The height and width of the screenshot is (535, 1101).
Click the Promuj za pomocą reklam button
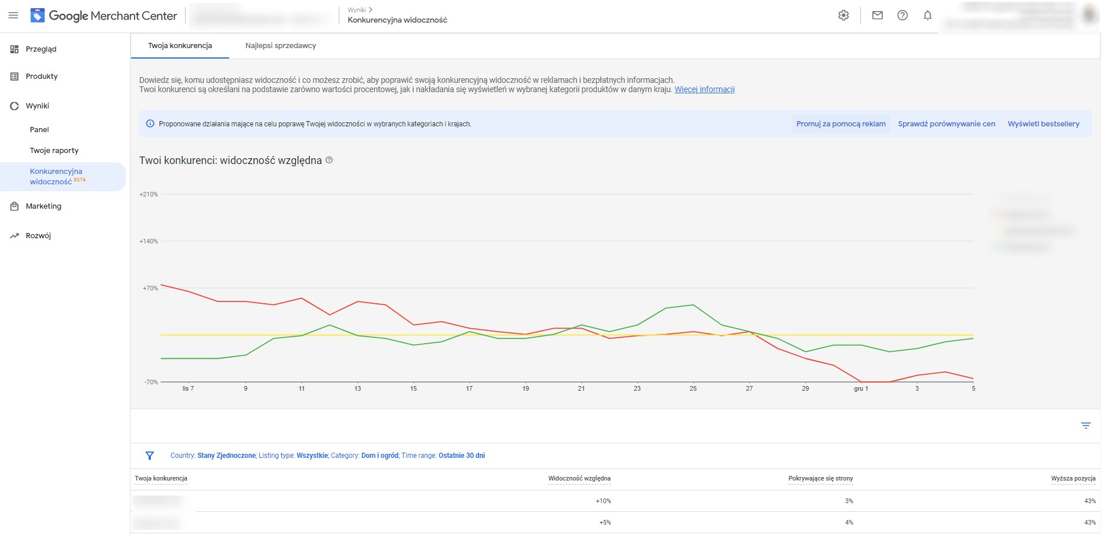(x=841, y=124)
